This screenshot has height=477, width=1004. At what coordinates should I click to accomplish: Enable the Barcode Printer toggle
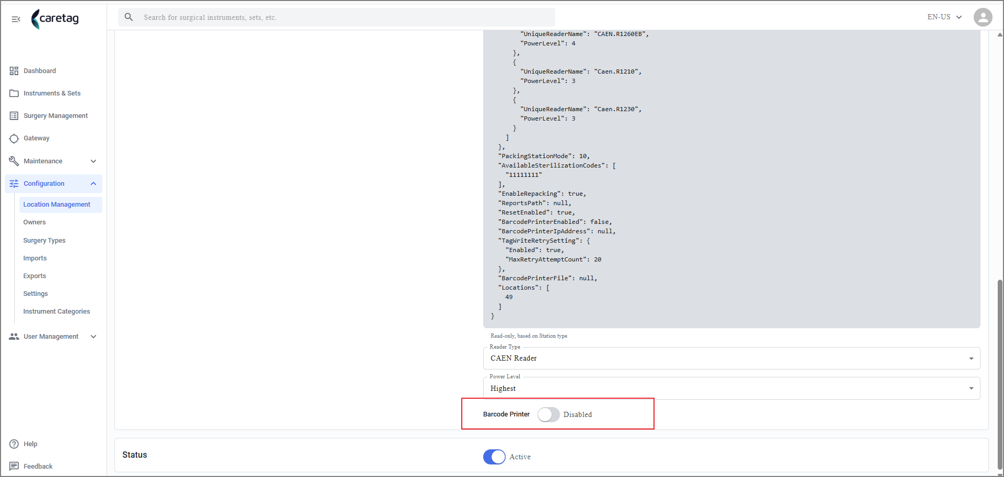pos(548,414)
